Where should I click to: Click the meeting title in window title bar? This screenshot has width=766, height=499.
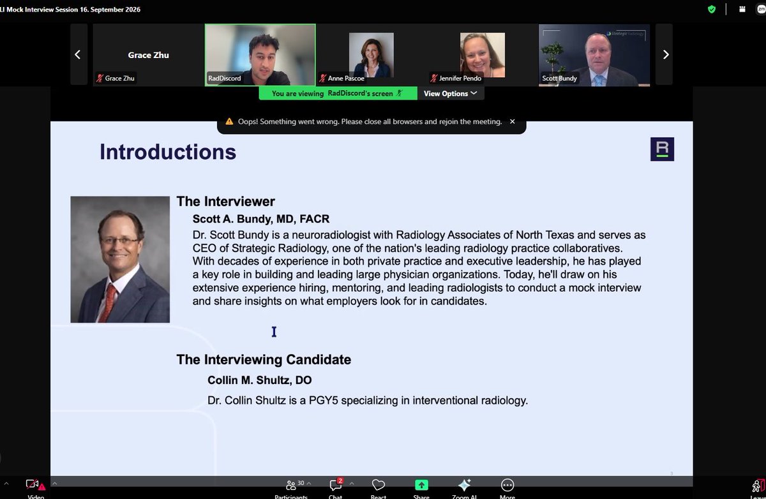pyautogui.click(x=70, y=10)
